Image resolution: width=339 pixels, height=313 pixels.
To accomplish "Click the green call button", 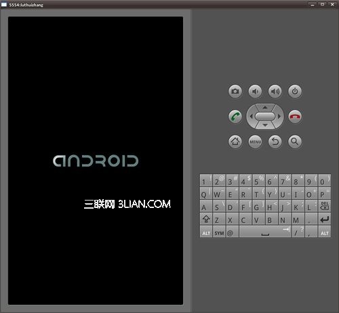I will tap(235, 117).
